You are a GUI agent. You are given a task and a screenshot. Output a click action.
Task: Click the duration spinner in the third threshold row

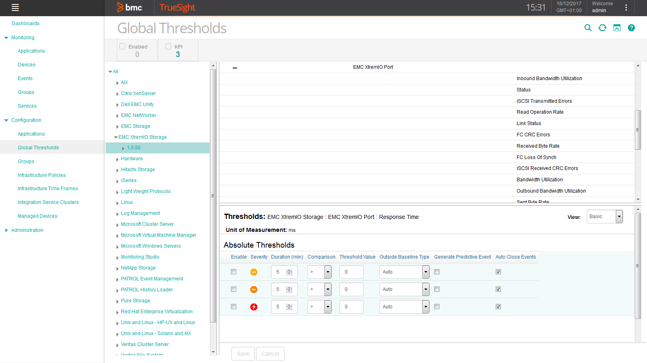289,307
